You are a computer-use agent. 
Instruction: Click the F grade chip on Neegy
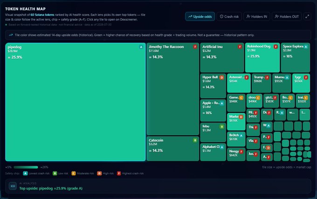(241, 151)
